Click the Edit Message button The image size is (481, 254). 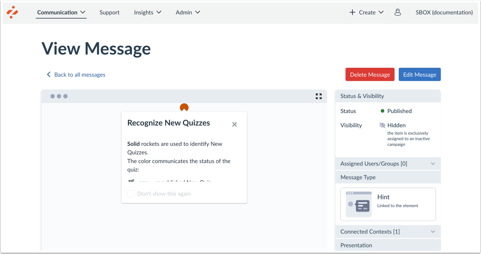point(419,74)
